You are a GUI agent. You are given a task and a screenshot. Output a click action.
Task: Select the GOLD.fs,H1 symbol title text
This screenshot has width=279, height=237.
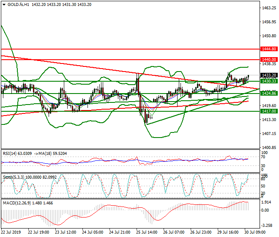pos(18,5)
